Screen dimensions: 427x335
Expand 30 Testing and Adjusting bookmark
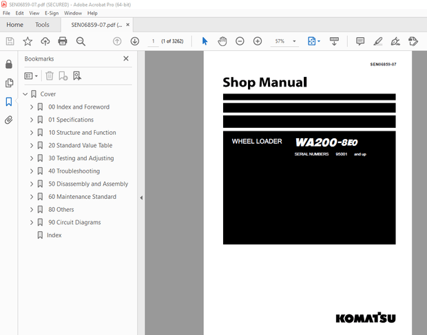click(32, 158)
